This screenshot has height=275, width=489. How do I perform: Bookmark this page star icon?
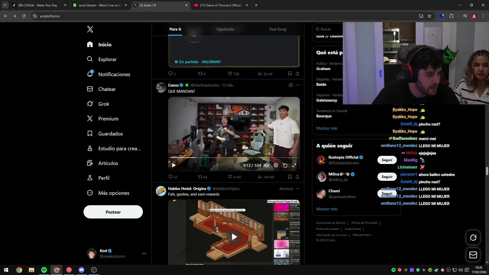click(x=429, y=16)
